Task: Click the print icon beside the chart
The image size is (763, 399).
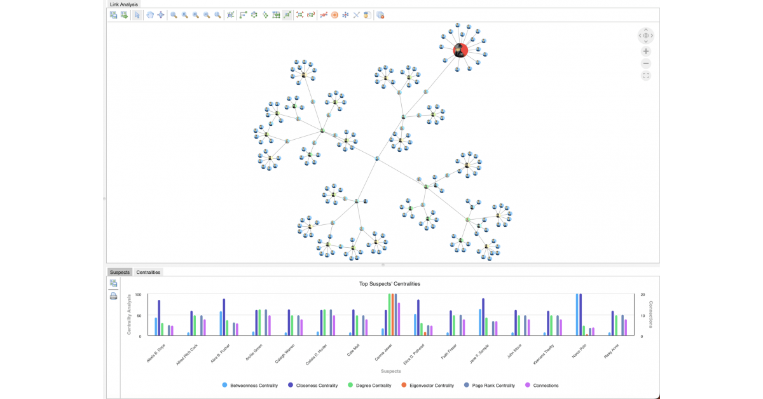Action: click(x=113, y=296)
